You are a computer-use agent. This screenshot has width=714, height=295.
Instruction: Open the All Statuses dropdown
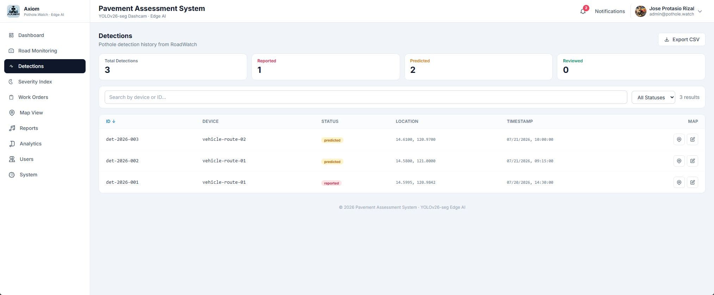click(653, 98)
